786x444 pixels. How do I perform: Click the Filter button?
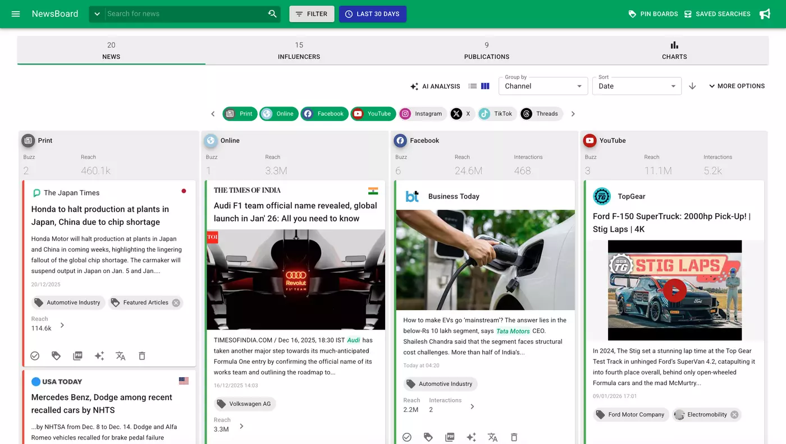(x=312, y=14)
